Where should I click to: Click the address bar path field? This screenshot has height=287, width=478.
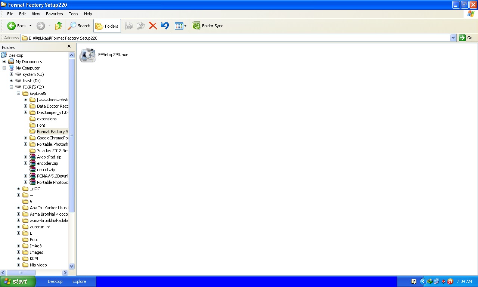pyautogui.click(x=236, y=38)
